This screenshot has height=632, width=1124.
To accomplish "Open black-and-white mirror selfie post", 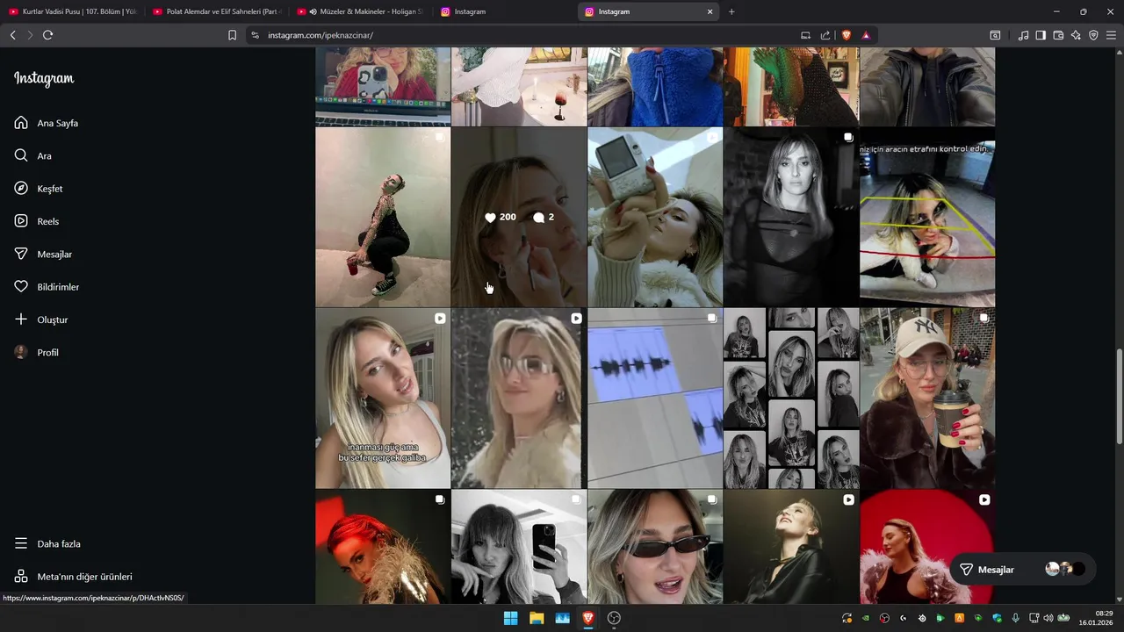I will [x=519, y=547].
